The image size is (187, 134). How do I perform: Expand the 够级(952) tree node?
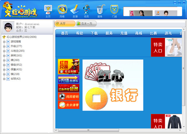(x=4, y=65)
